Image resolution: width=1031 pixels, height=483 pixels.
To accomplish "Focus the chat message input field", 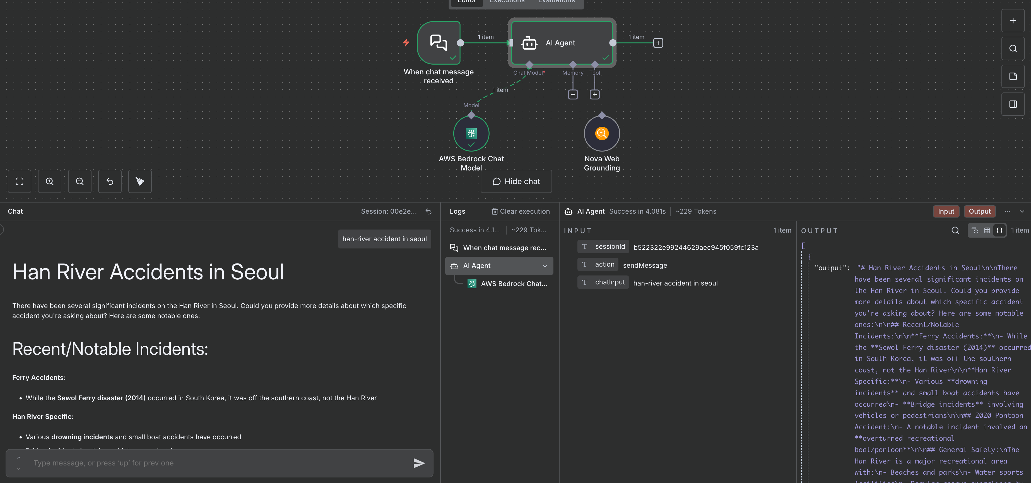I will 219,463.
